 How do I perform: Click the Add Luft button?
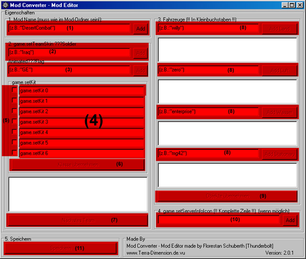[280, 70]
